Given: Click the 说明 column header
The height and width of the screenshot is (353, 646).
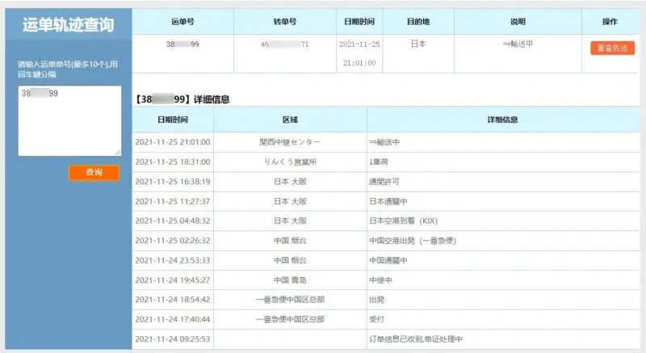Looking at the screenshot, I should (x=518, y=22).
